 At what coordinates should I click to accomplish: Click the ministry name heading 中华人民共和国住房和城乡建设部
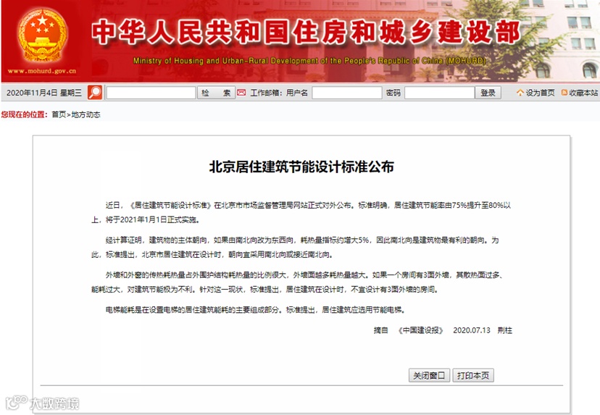point(306,32)
